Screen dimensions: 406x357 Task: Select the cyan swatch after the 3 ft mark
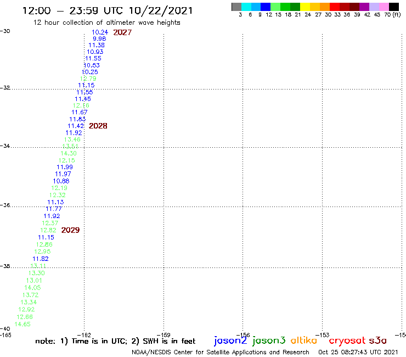(x=246, y=7)
